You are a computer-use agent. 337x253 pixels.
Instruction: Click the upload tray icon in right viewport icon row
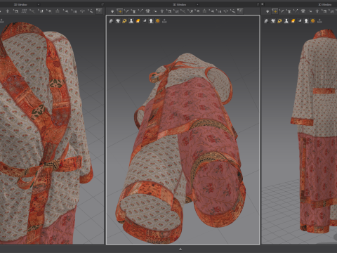click(x=319, y=21)
